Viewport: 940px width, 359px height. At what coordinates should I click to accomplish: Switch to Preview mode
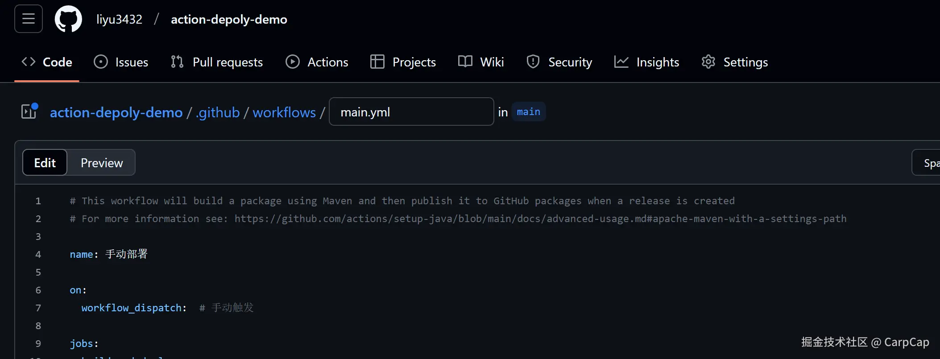pyautogui.click(x=102, y=163)
